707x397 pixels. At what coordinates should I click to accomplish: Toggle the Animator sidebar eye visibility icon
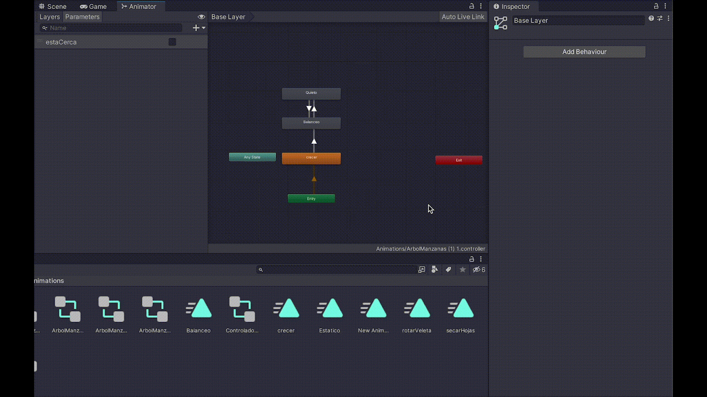201,17
